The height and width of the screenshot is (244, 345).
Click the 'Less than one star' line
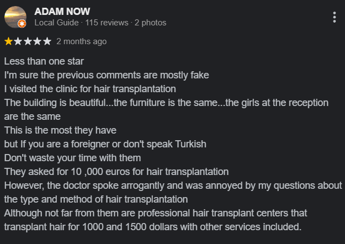(x=44, y=61)
